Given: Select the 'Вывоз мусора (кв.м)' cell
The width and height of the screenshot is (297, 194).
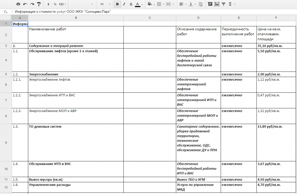Looking at the screenshot, I should point(76,180).
